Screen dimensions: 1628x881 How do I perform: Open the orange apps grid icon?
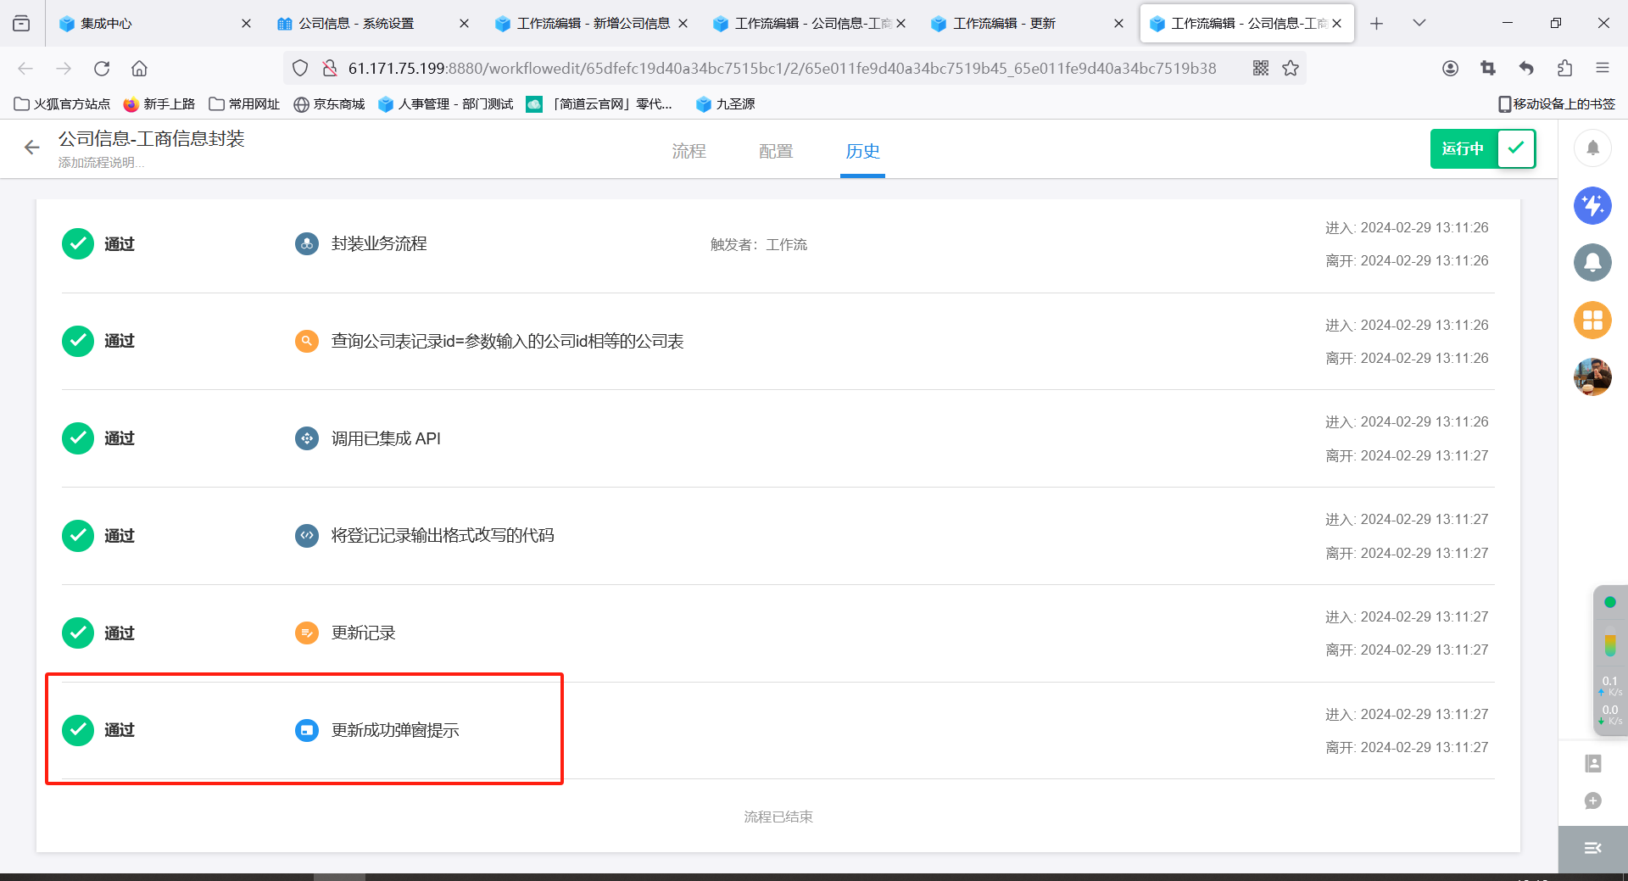point(1592,320)
